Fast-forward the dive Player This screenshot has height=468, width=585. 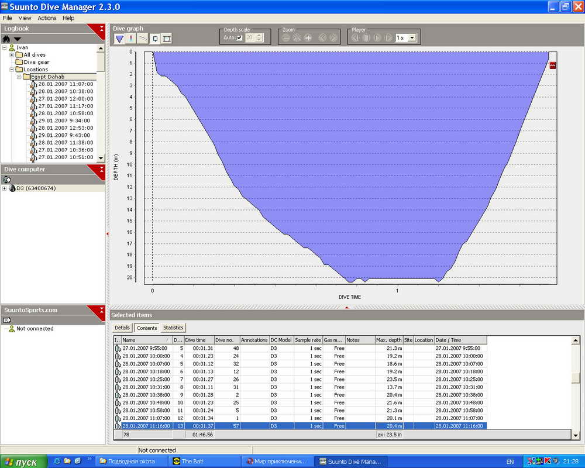(388, 37)
